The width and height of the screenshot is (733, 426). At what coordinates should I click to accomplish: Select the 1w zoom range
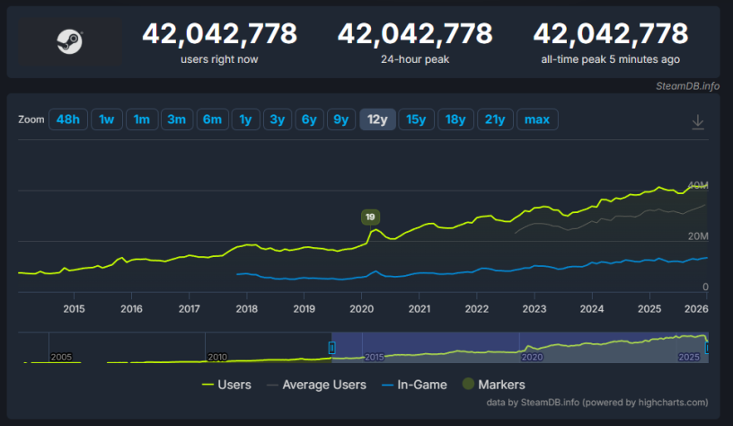click(x=106, y=120)
